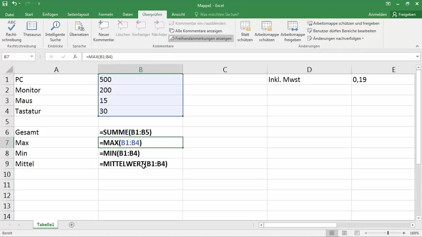Switch to Page Layout view icon
This screenshot has height=237, width=422.
coord(344,233)
